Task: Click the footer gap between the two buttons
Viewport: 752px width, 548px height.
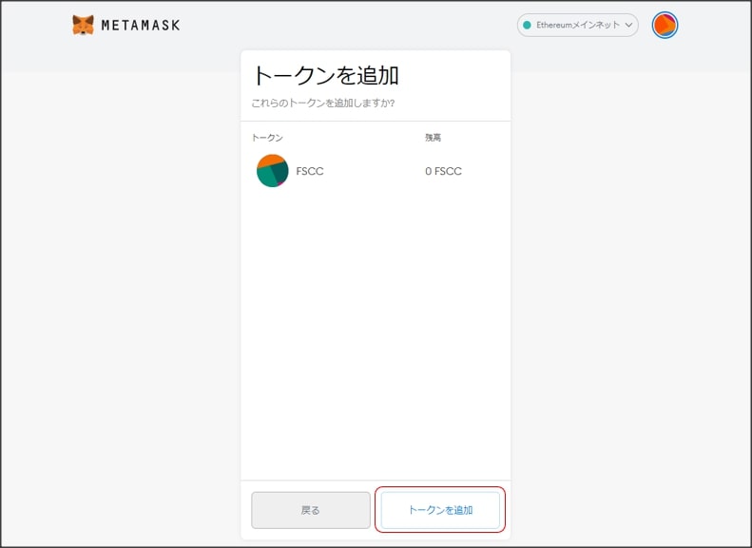Action: 376,510
